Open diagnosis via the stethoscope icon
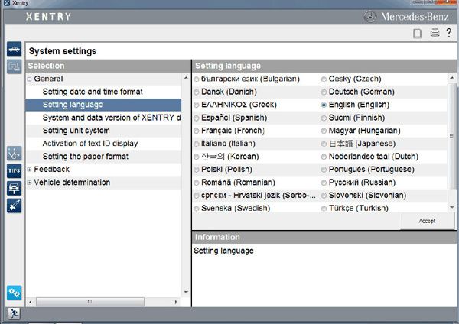459x324 pixels. point(14,154)
